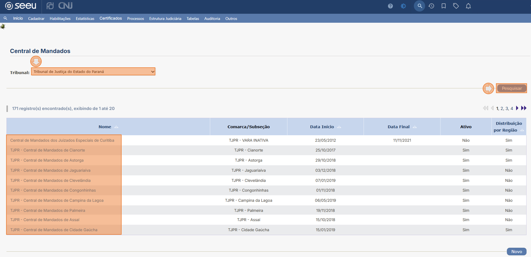Screen dimensions: 531x257
Task: Click the 171 registro(s) encontrado(s) text
Action: [x=63, y=108]
